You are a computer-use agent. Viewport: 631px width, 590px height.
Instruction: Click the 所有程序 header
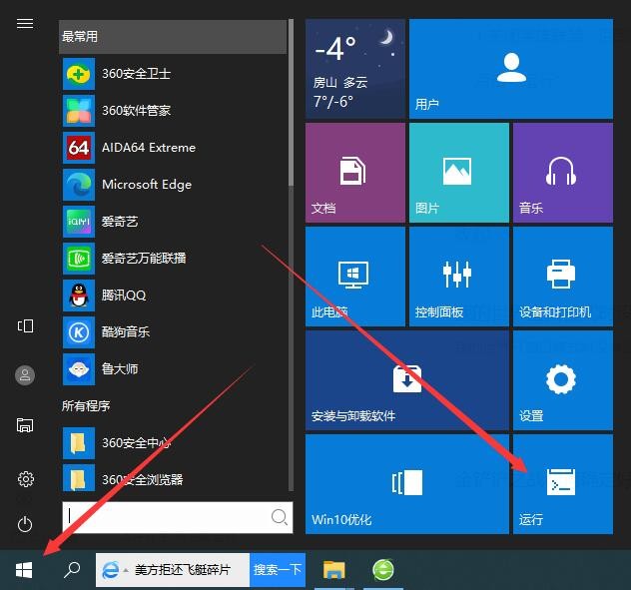point(86,405)
